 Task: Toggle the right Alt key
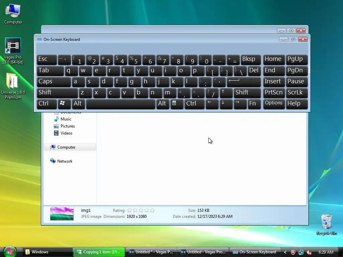point(163,104)
